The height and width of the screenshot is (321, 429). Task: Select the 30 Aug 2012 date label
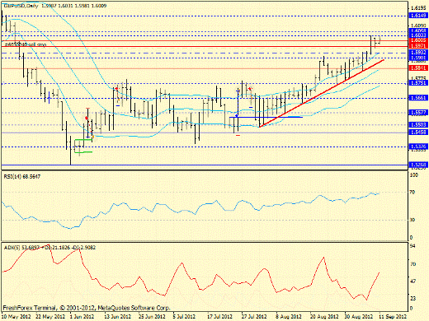[359, 317]
